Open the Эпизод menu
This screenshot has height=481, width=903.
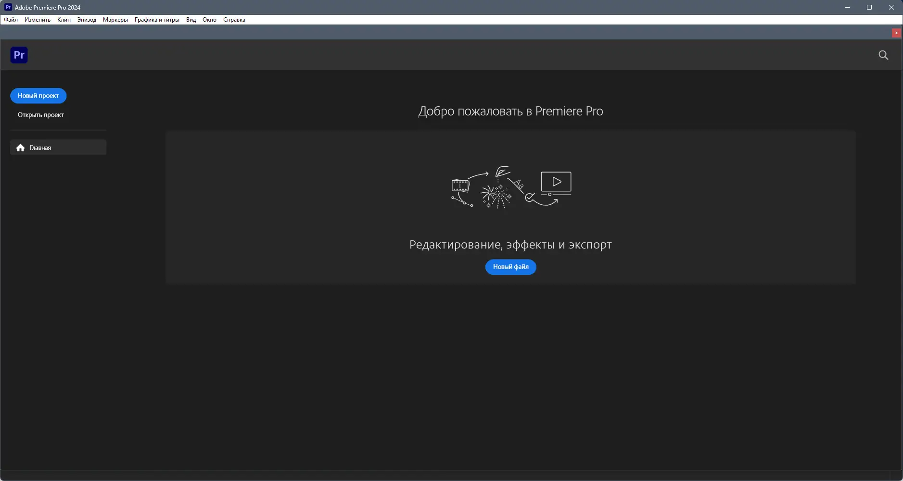(x=87, y=20)
